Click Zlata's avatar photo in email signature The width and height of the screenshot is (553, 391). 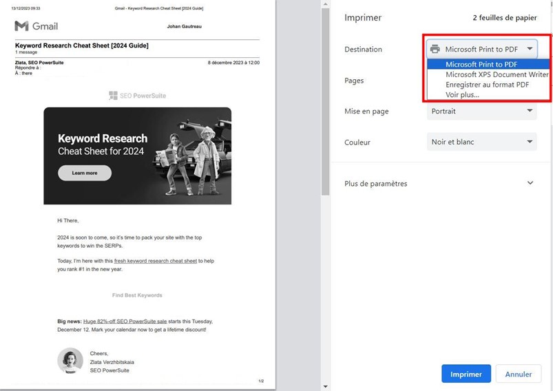70,360
